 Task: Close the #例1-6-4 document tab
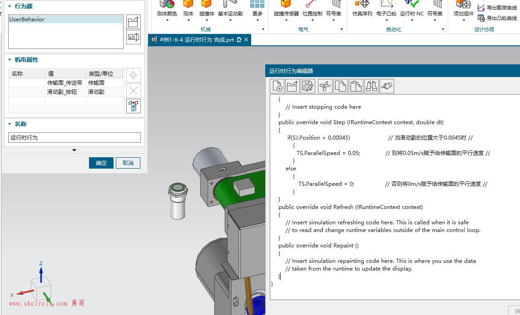[x=246, y=40]
